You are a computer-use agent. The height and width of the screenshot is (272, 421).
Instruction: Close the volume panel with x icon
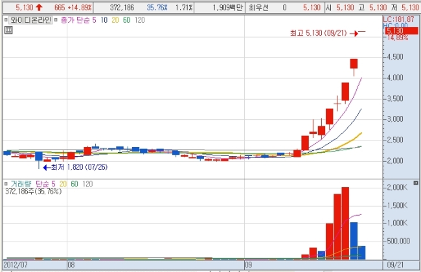tap(416, 183)
